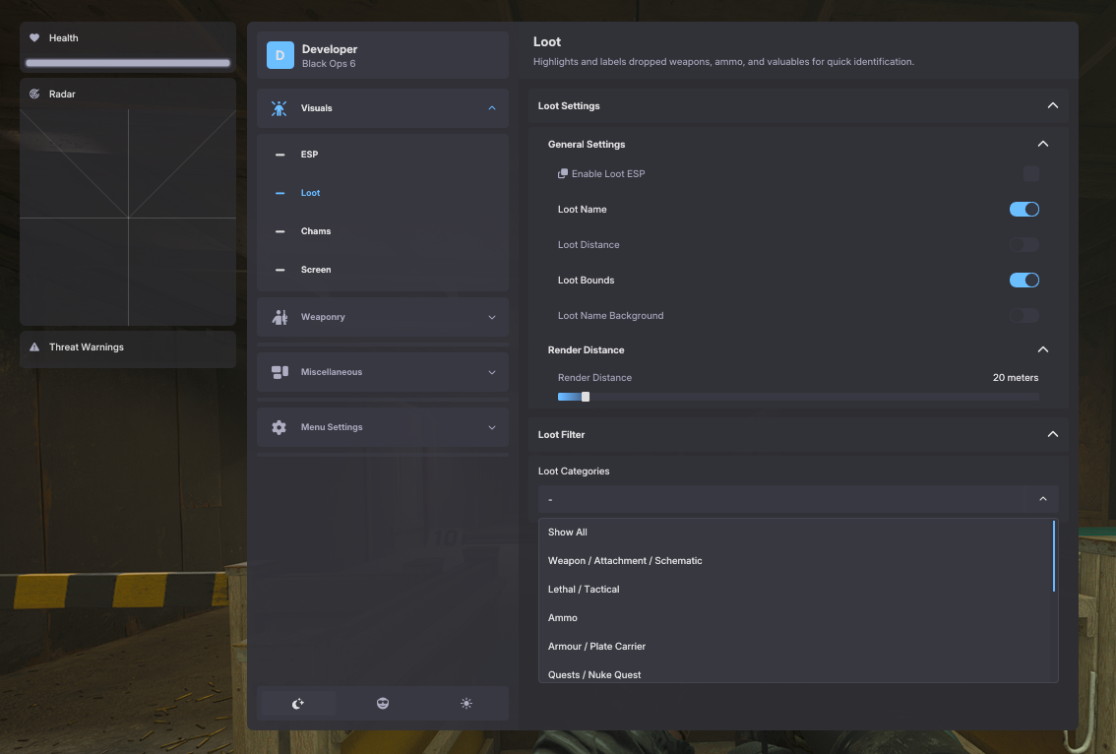This screenshot has height=754, width=1116.
Task: Collapse the Render Distance chevron
Action: coord(1043,350)
